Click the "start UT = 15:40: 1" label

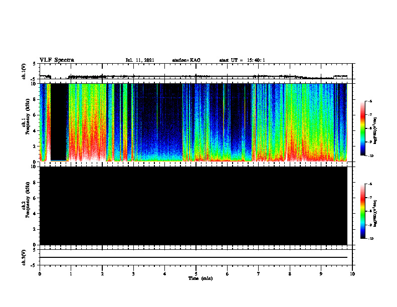(242, 60)
